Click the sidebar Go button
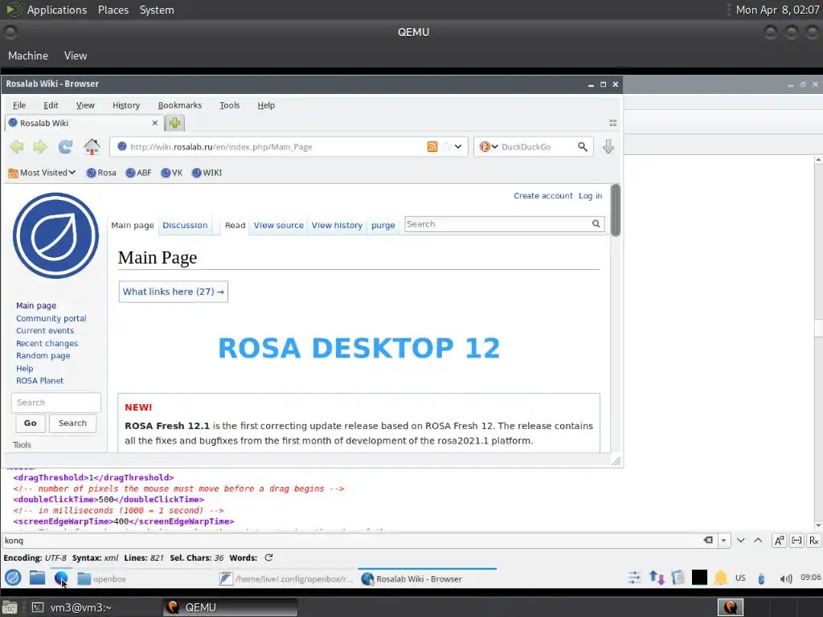This screenshot has height=617, width=823. click(x=31, y=423)
